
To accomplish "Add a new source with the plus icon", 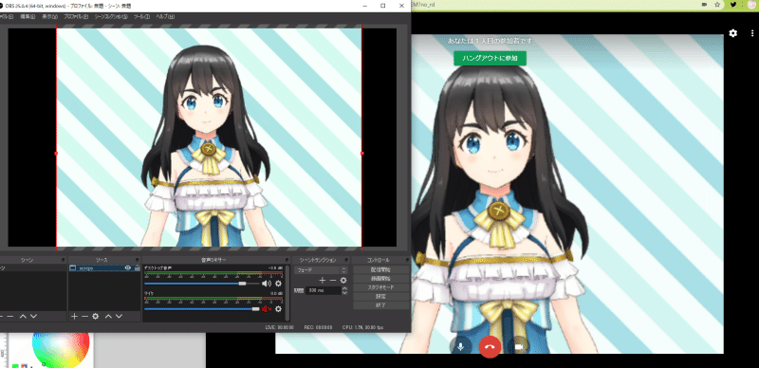I will [74, 316].
